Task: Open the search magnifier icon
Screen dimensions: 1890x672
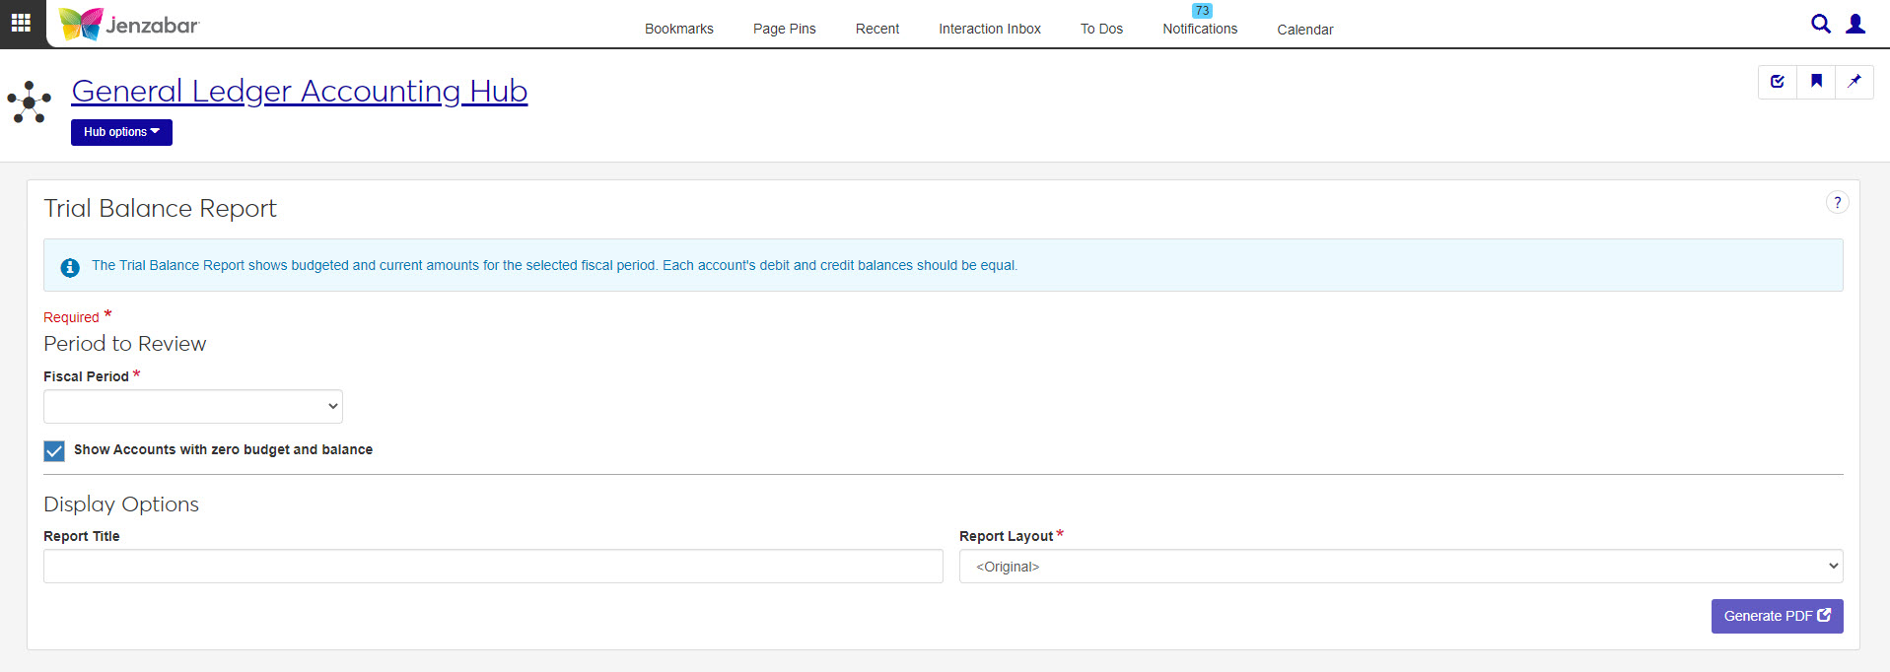Action: (x=1820, y=24)
